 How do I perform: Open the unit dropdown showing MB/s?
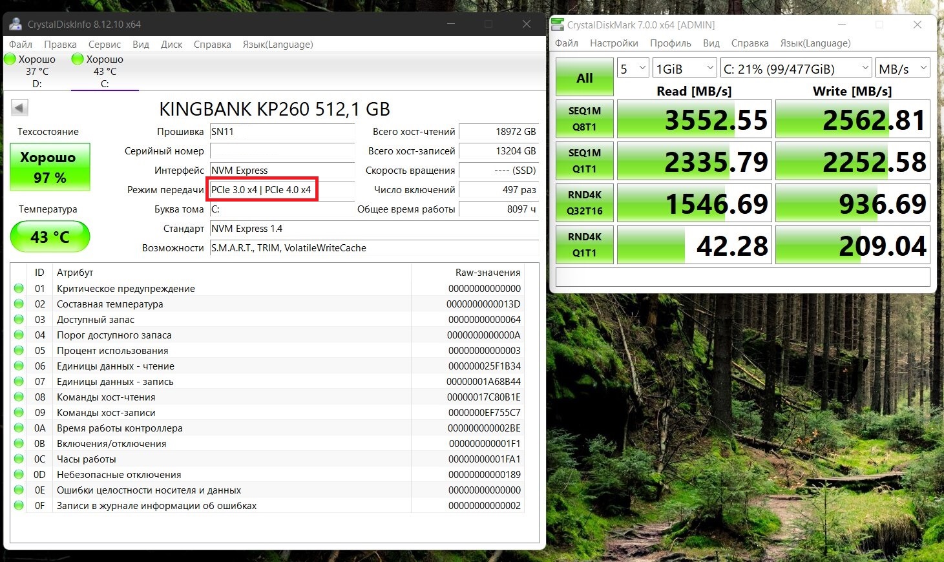pyautogui.click(x=903, y=68)
